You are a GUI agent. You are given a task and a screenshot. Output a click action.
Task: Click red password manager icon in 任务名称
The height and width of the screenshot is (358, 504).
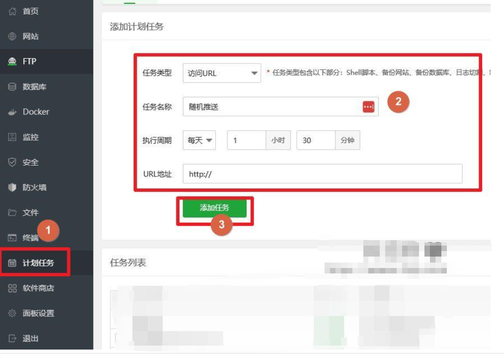[x=368, y=107]
